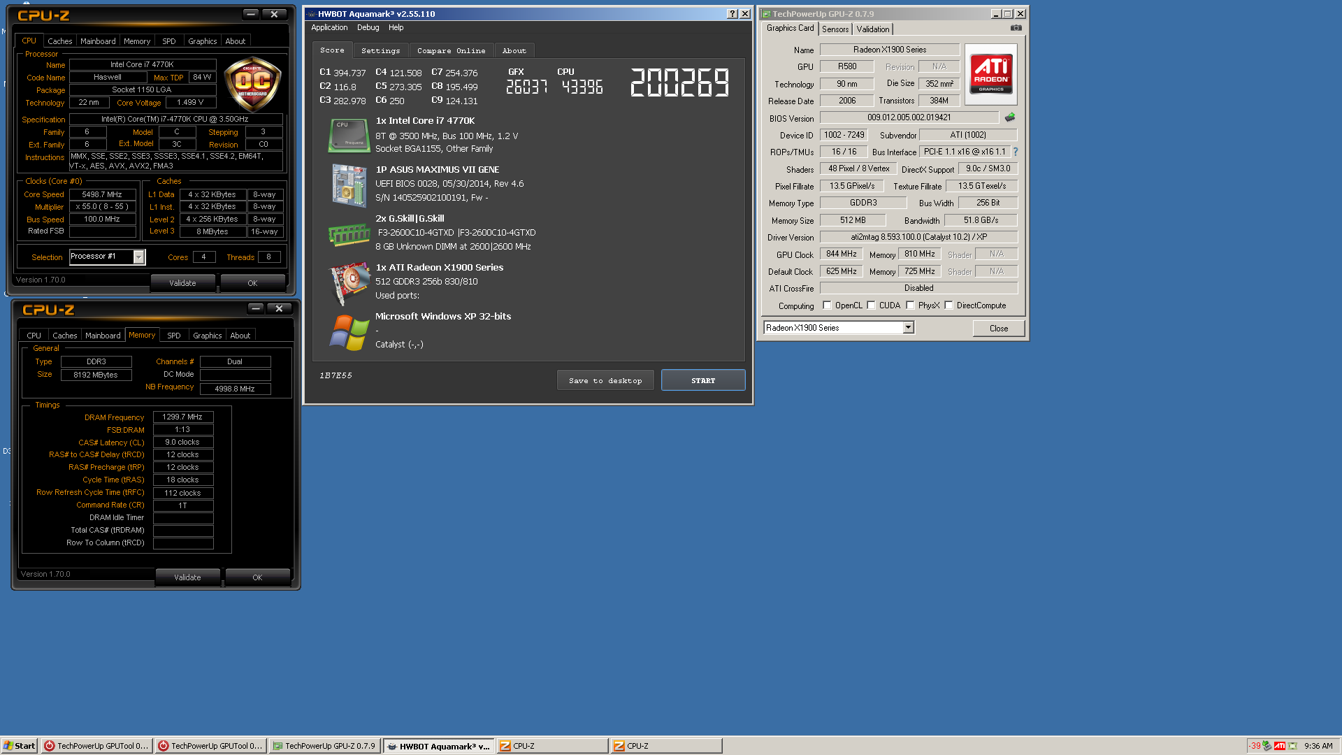
Task: Click the first CPU-Z taskbar item
Action: pyautogui.click(x=552, y=746)
